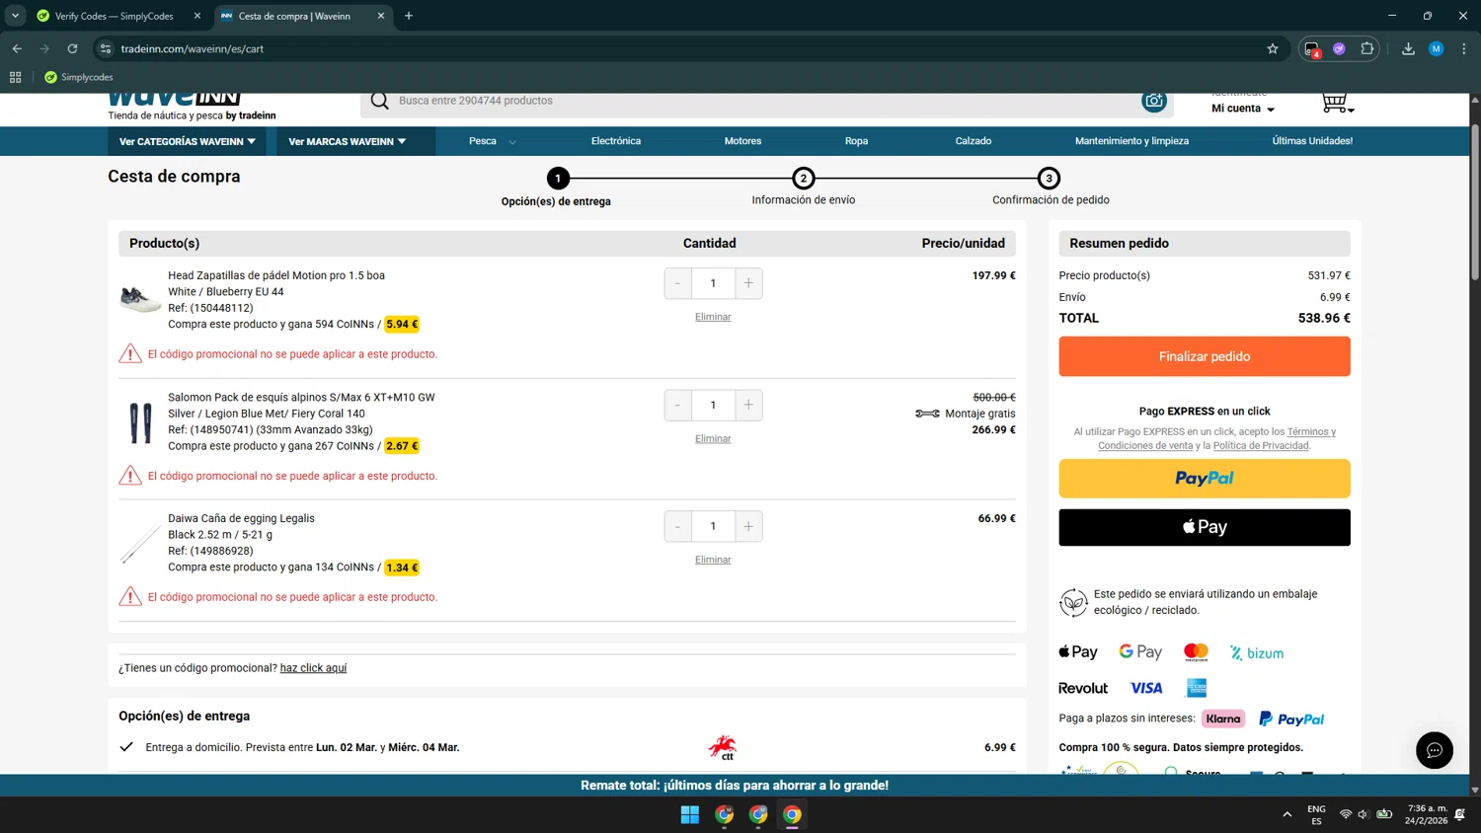Image resolution: width=1481 pixels, height=833 pixels.
Task: Decrease quantity of Daiwa Caña
Action: (x=678, y=526)
